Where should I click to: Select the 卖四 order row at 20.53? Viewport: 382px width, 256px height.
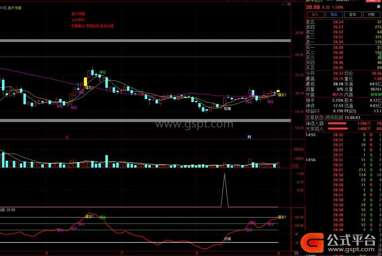(343, 27)
